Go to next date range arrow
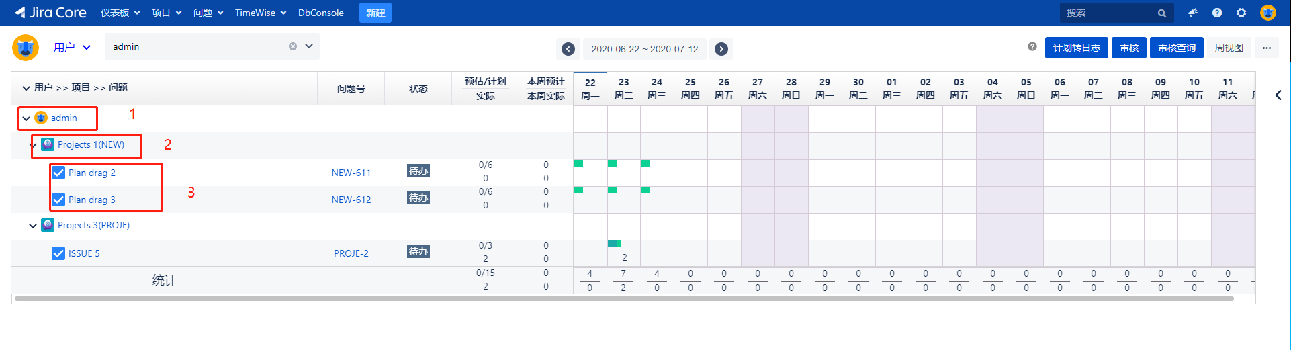Image resolution: width=1291 pixels, height=350 pixels. click(721, 49)
